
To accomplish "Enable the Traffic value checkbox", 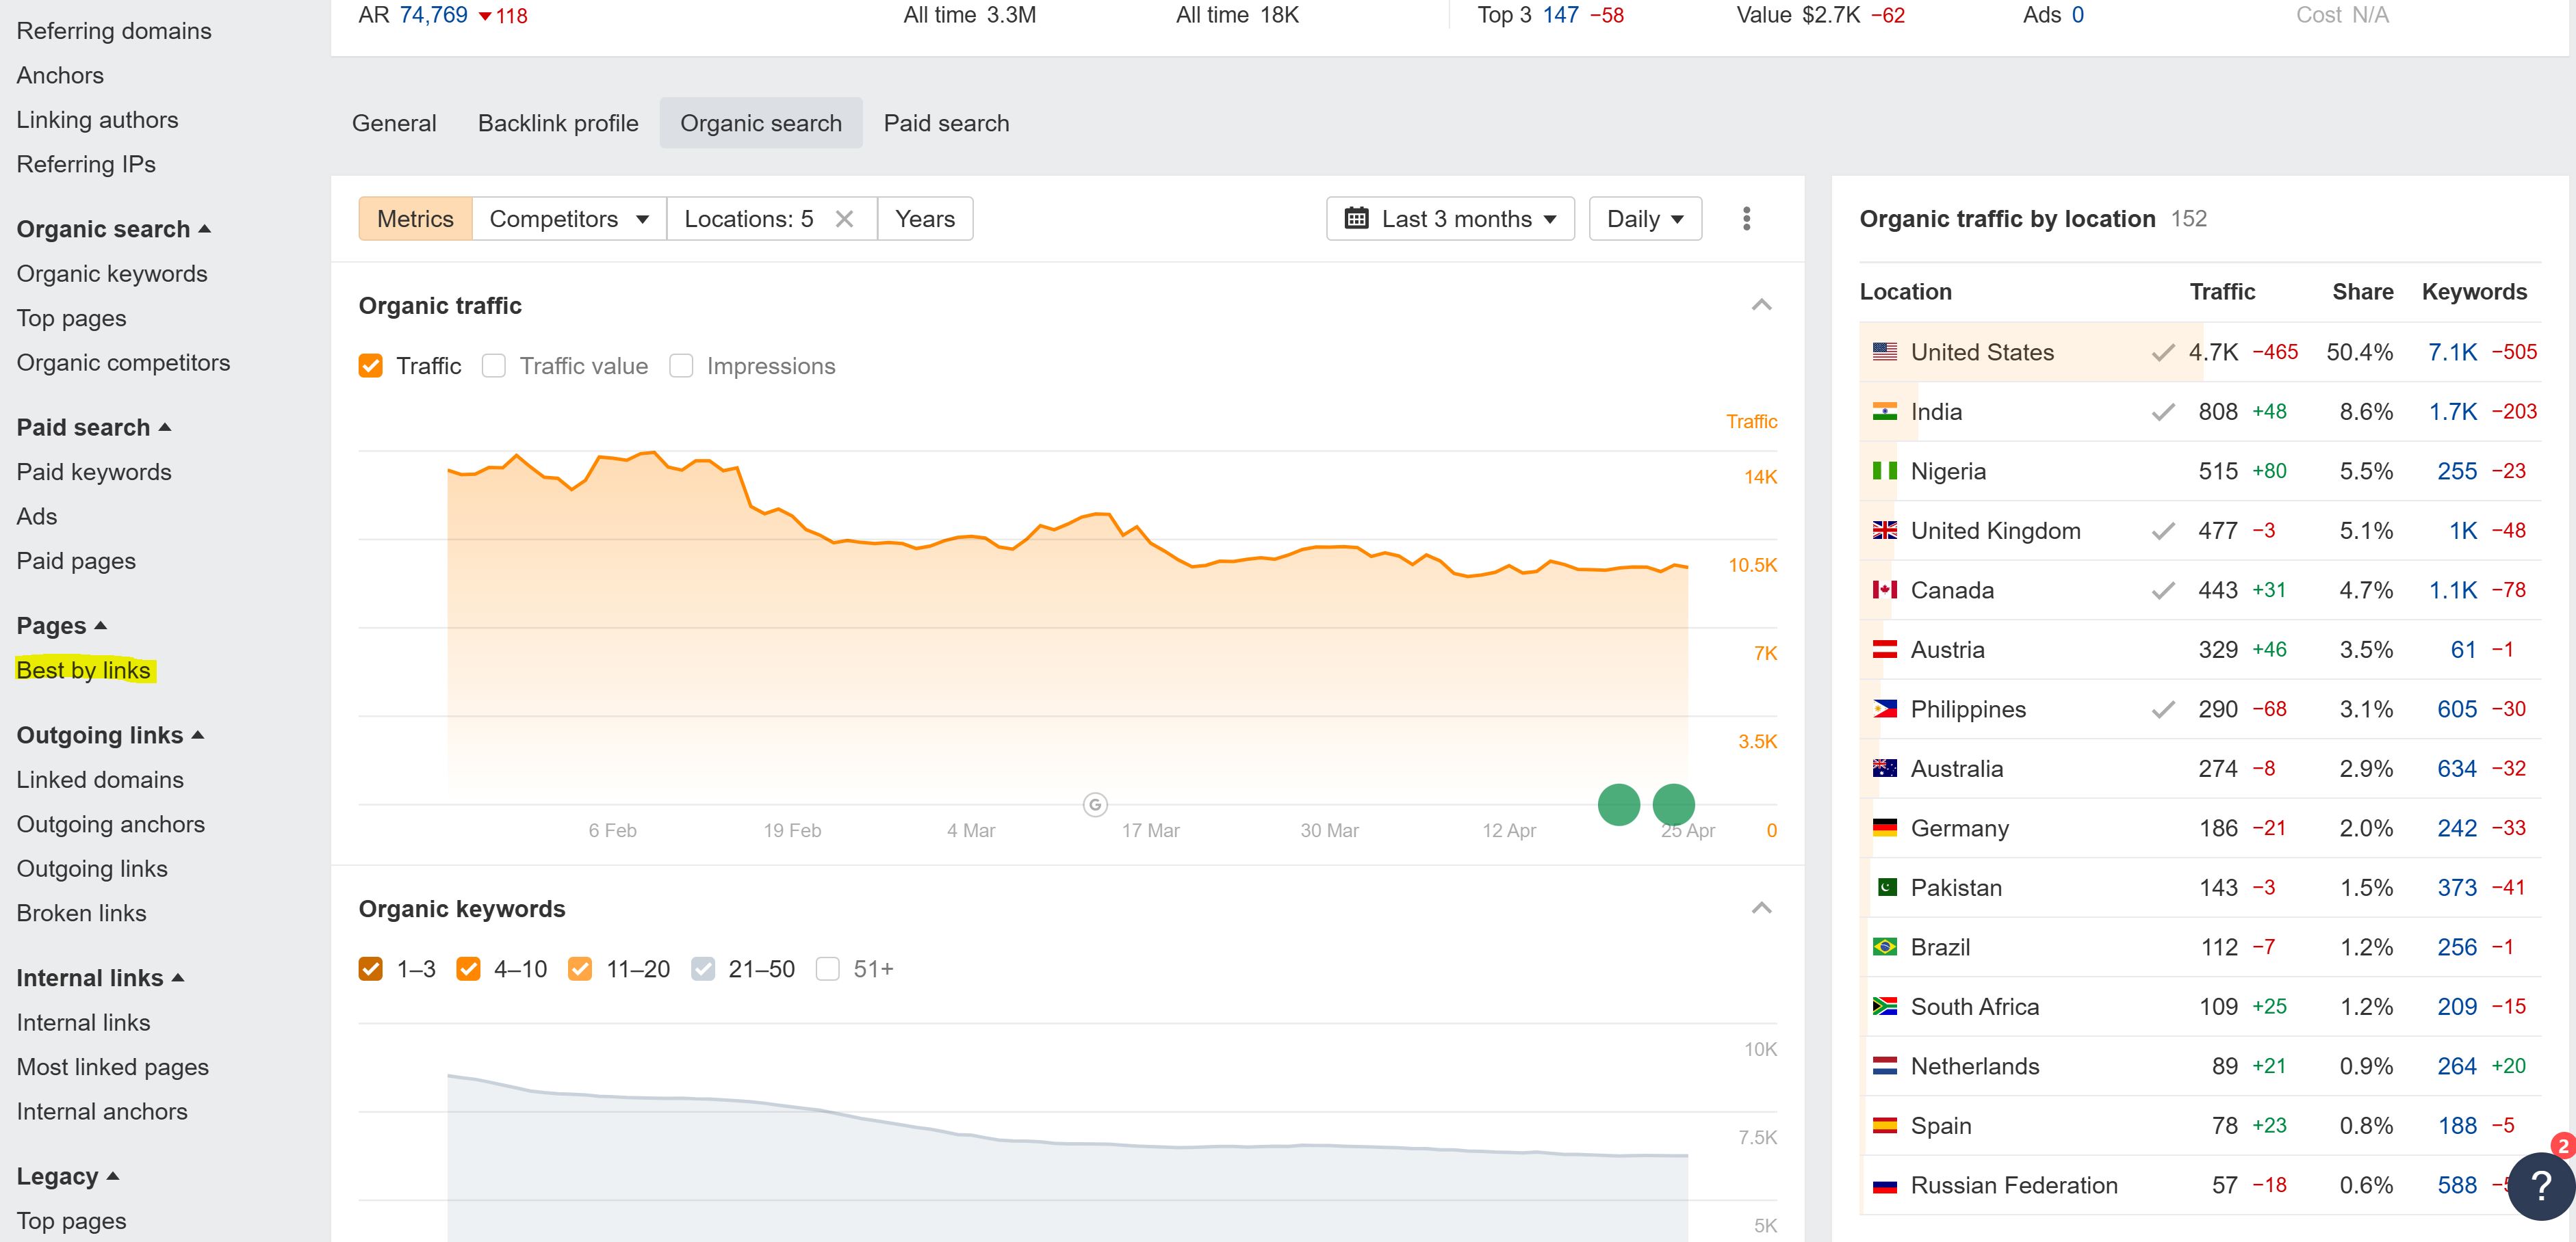I will coord(494,366).
